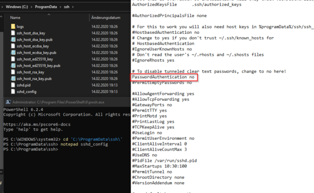Select the logs folder name
This screenshot has width=314, height=193.
20,27
